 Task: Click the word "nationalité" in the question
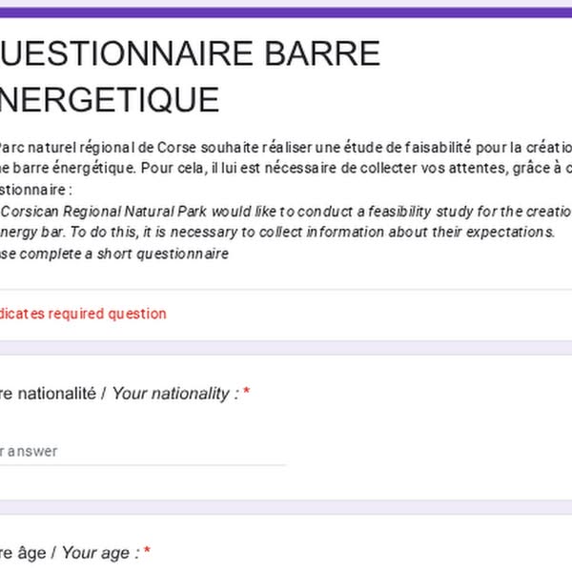tap(57, 393)
